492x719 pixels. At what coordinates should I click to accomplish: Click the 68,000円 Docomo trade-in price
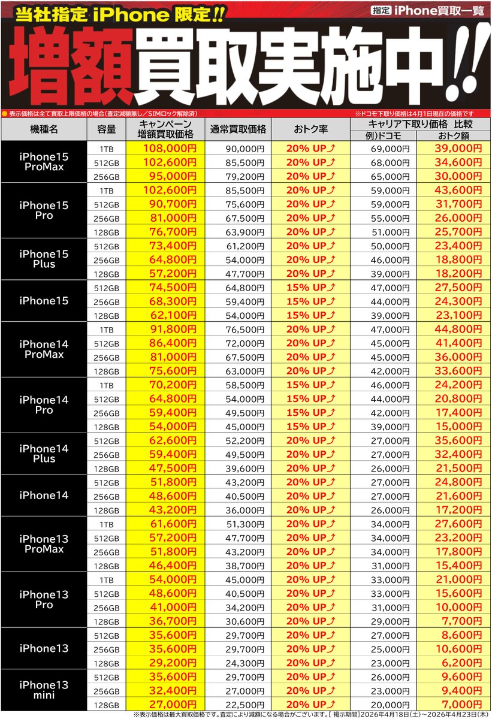tap(391, 162)
